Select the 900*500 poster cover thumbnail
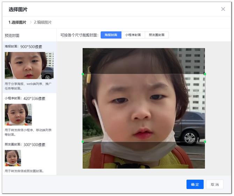The height and width of the screenshot is (196, 234). tap(29, 66)
